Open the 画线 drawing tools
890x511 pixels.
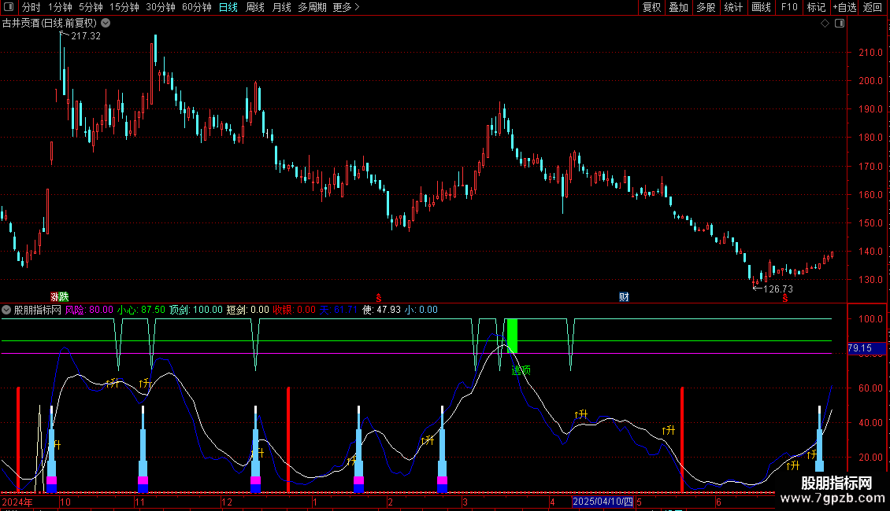pos(762,7)
